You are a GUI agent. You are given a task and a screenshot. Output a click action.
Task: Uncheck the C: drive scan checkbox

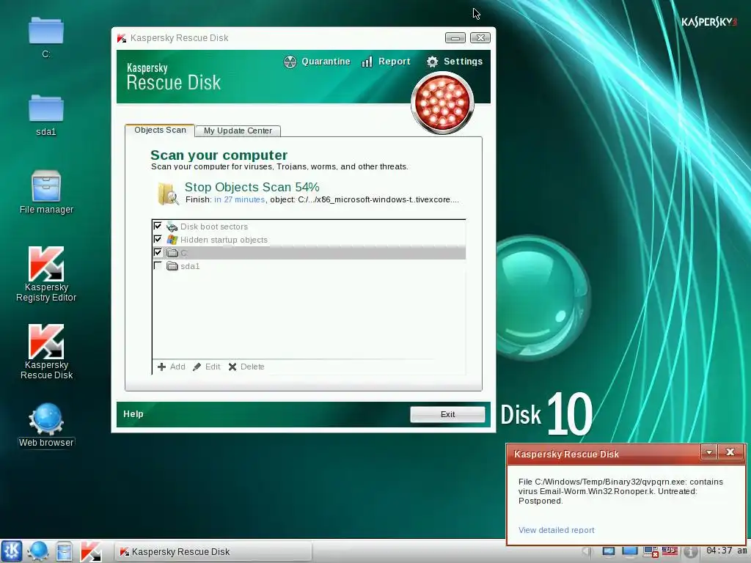pos(158,252)
